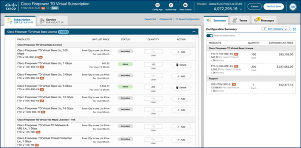Open Guided Help icon
This screenshot has height=148, width=301.
pyautogui.click(x=171, y=5)
